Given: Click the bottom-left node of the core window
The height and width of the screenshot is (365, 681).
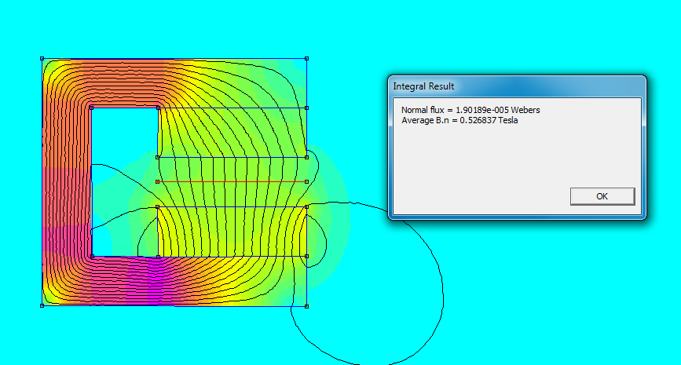Looking at the screenshot, I should coord(92,256).
